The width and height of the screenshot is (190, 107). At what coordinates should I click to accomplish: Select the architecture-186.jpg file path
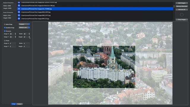pos(38,6)
